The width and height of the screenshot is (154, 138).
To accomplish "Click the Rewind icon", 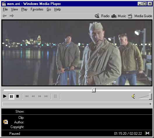I will (33, 96).
